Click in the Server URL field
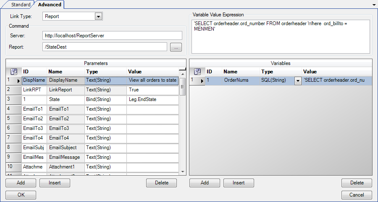Screen dimensions: 378x202 tap(112, 36)
